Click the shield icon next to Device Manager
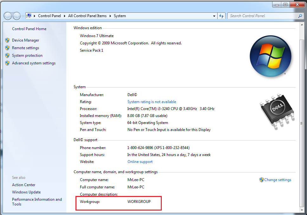 click(x=7, y=40)
